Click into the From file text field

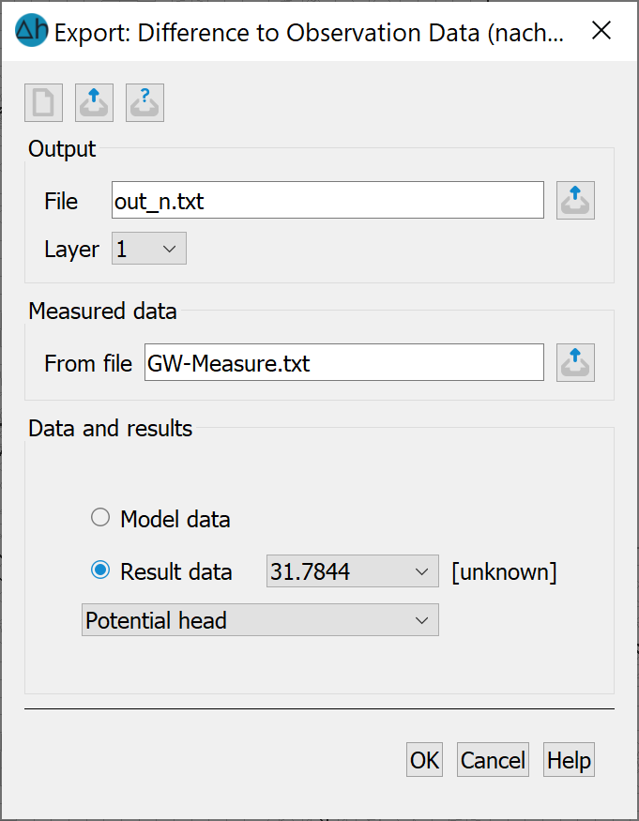(344, 363)
